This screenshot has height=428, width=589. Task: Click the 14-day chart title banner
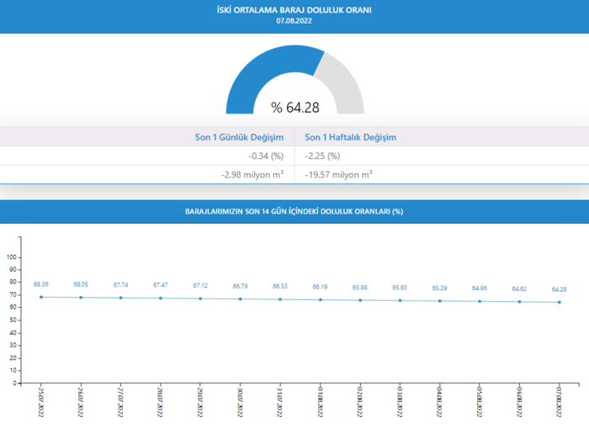(294, 211)
